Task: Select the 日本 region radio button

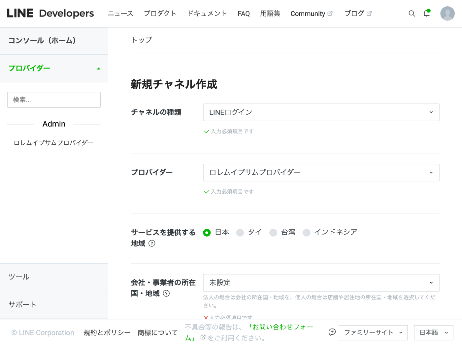Action: pyautogui.click(x=207, y=233)
